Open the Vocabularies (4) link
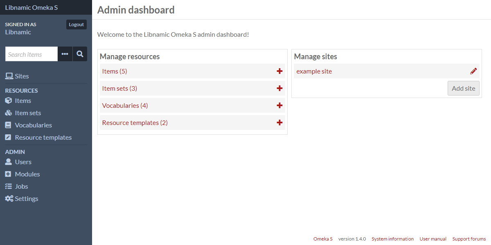This screenshot has width=491, height=245. pyautogui.click(x=125, y=105)
